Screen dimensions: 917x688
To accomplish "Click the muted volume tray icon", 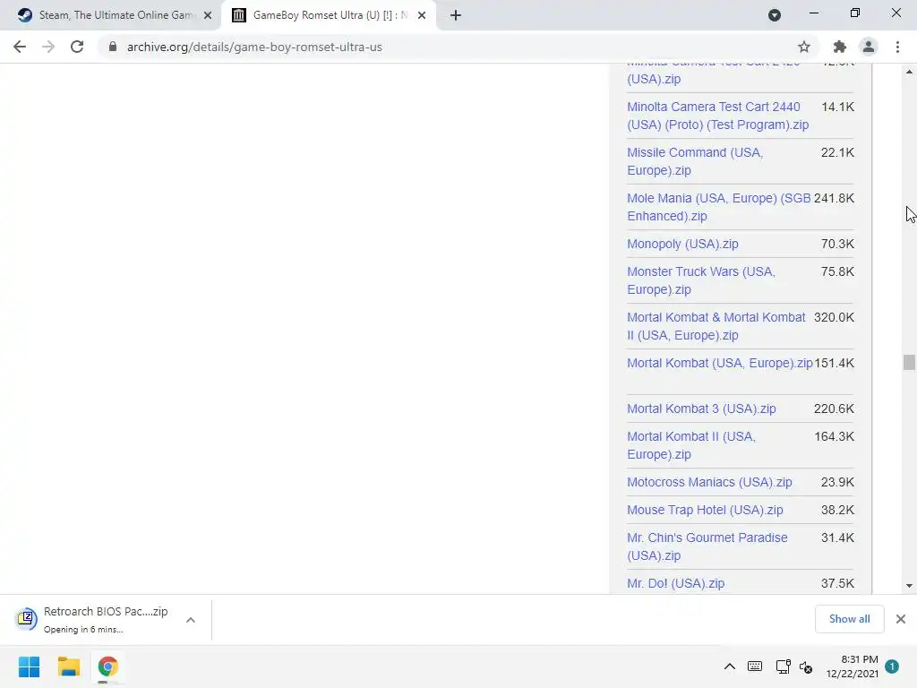I will click(806, 666).
